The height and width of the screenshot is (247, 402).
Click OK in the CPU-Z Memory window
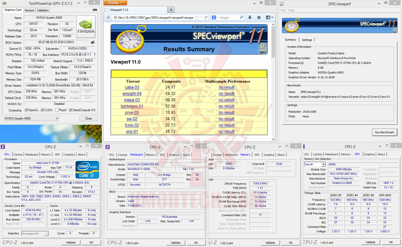tap(291, 243)
